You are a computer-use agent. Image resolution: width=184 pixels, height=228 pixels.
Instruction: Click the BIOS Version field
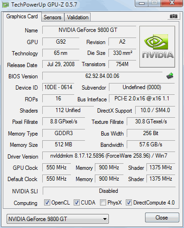[x=102, y=76]
